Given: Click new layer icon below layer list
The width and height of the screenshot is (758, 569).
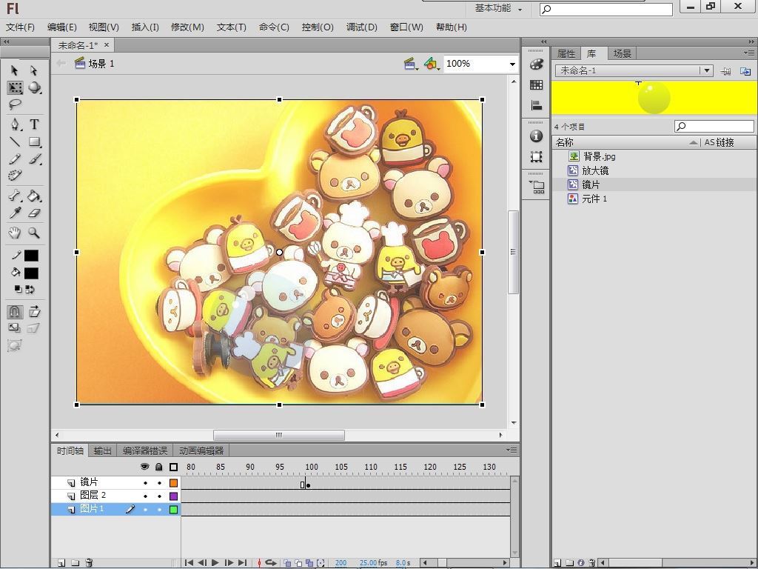Looking at the screenshot, I should [61, 563].
